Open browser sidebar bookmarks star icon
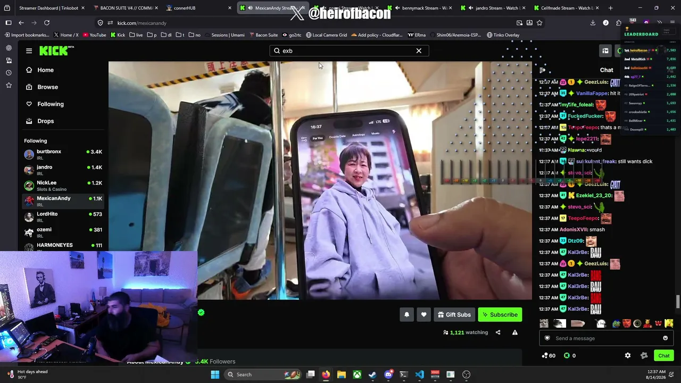The image size is (681, 383). point(9,85)
